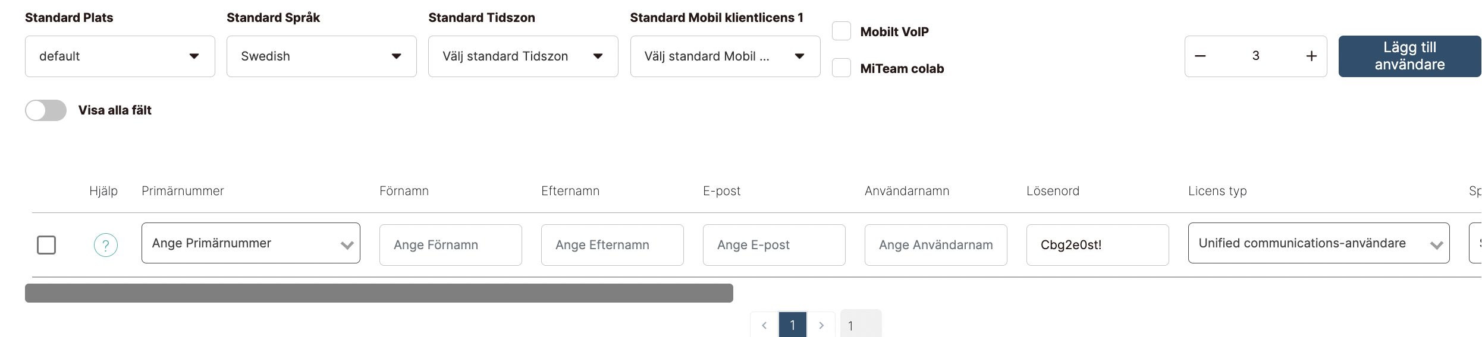This screenshot has width=1482, height=337.
Task: Check the MiTeam colab checkbox
Action: [842, 68]
